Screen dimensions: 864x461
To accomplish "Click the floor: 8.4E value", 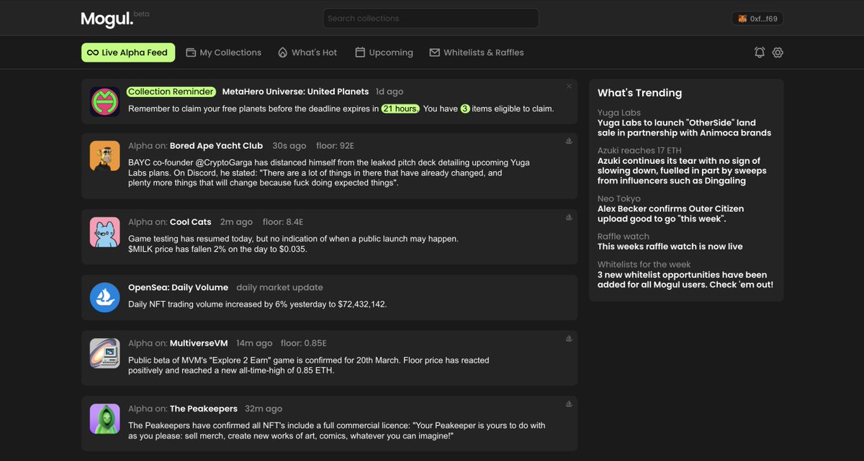I will click(284, 222).
